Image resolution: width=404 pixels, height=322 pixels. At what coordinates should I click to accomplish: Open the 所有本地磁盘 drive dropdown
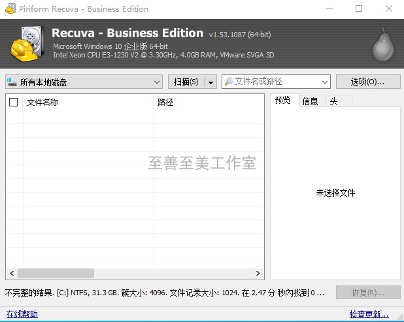coord(84,82)
